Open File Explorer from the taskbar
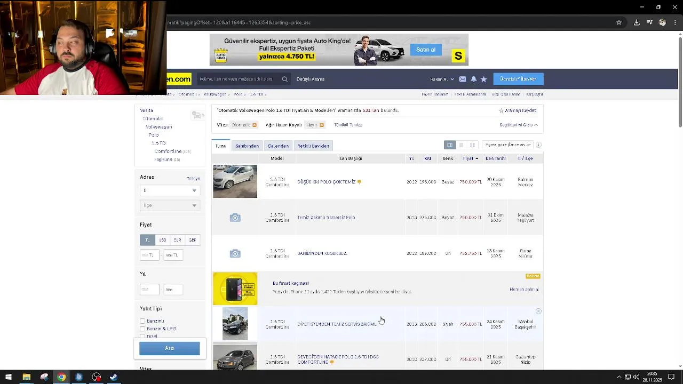Image resolution: width=683 pixels, height=384 pixels. click(26, 377)
